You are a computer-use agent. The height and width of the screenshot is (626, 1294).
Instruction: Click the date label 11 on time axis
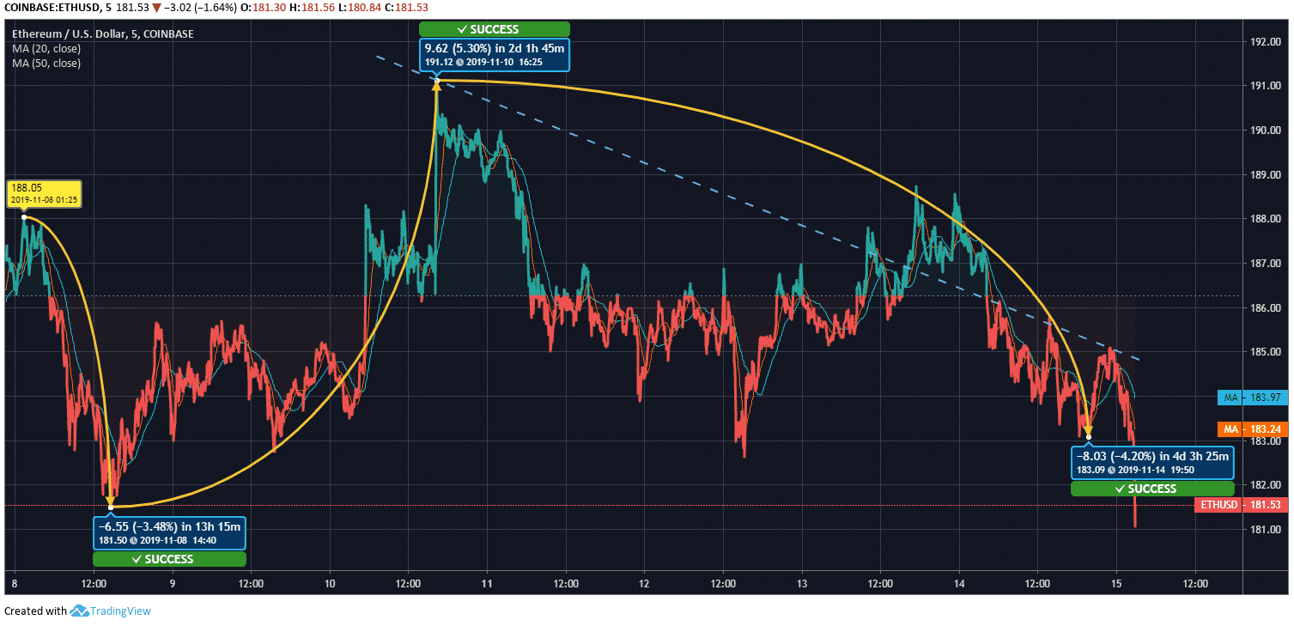point(487,583)
